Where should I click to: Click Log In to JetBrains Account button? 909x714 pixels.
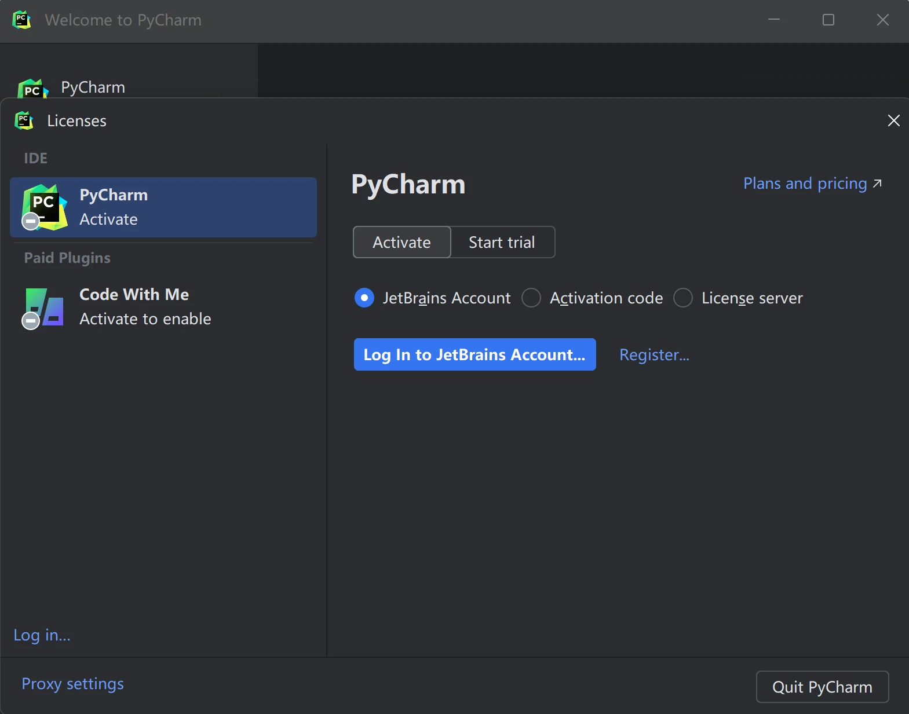pos(474,354)
